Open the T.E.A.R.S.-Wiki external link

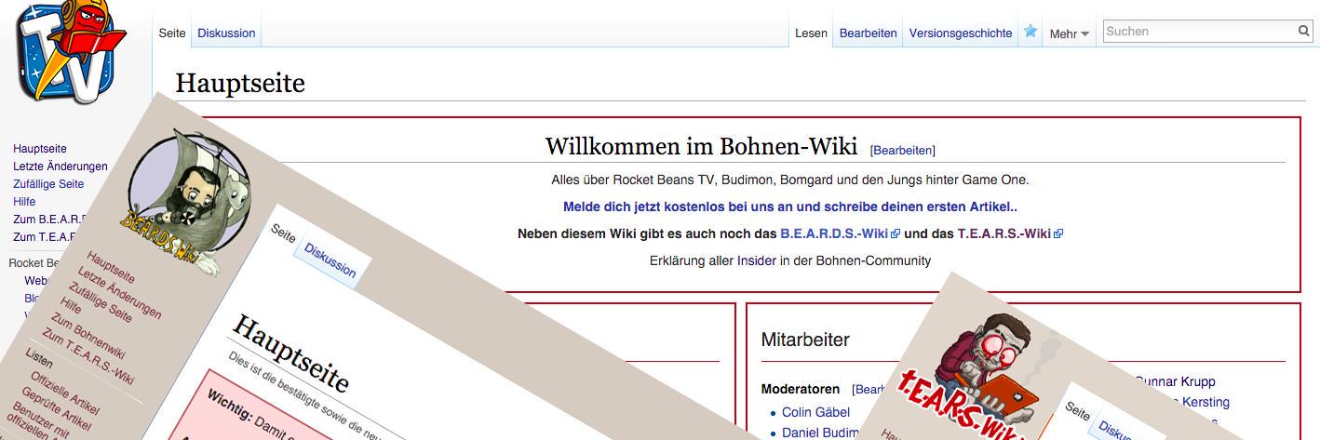pyautogui.click(x=1010, y=233)
